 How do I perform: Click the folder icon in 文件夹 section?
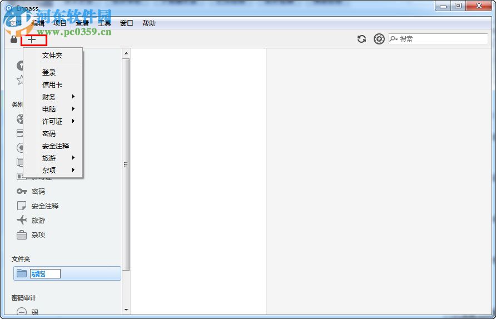pyautogui.click(x=22, y=273)
